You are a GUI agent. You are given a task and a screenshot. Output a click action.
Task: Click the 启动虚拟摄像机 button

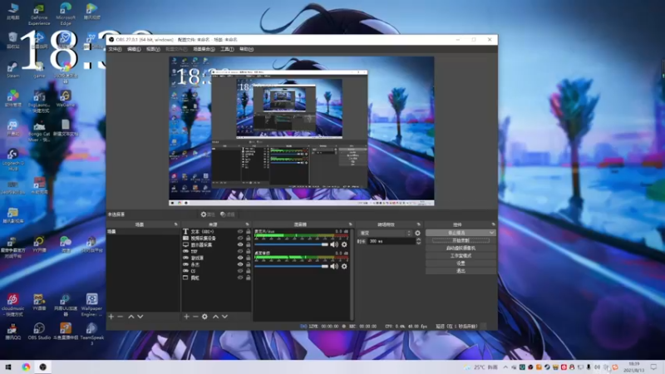point(461,248)
